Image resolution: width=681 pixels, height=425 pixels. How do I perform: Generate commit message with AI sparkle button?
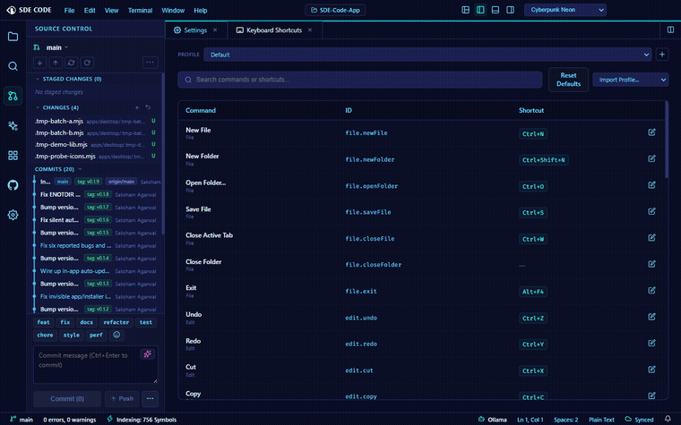click(x=148, y=354)
